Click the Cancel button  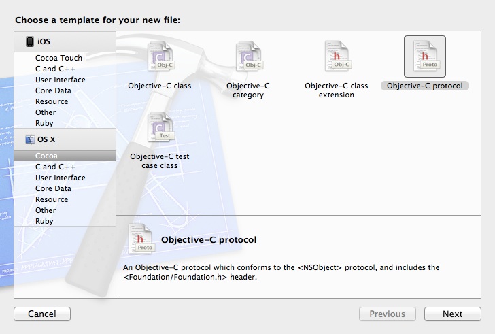42,314
